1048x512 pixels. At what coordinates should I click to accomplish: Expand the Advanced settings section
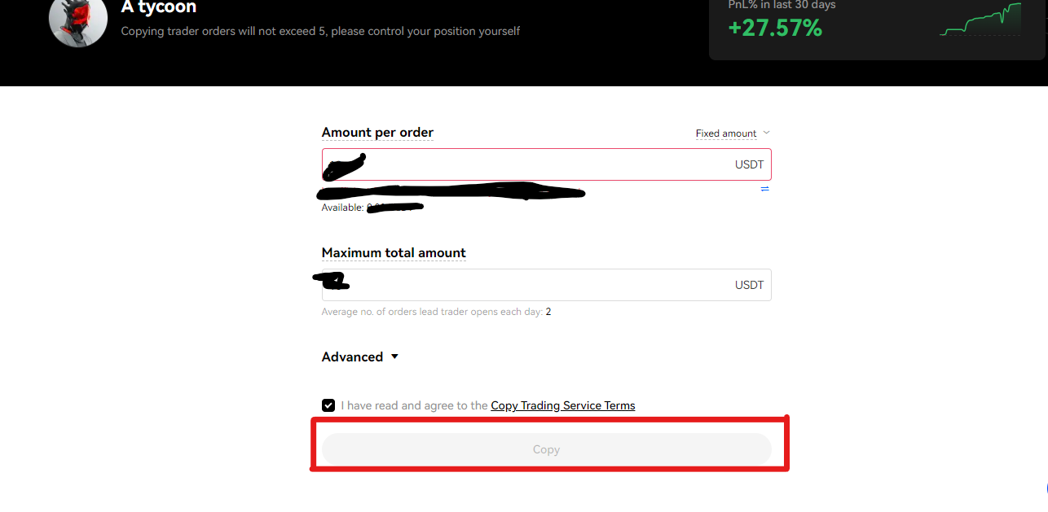tap(360, 357)
